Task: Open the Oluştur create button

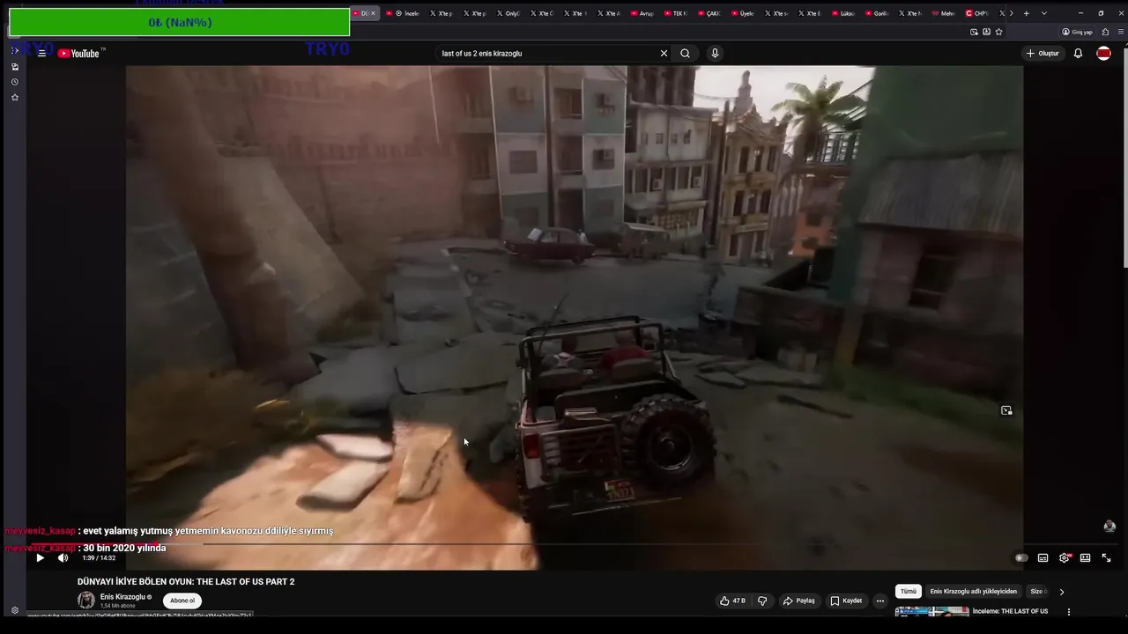Action: [x=1043, y=54]
